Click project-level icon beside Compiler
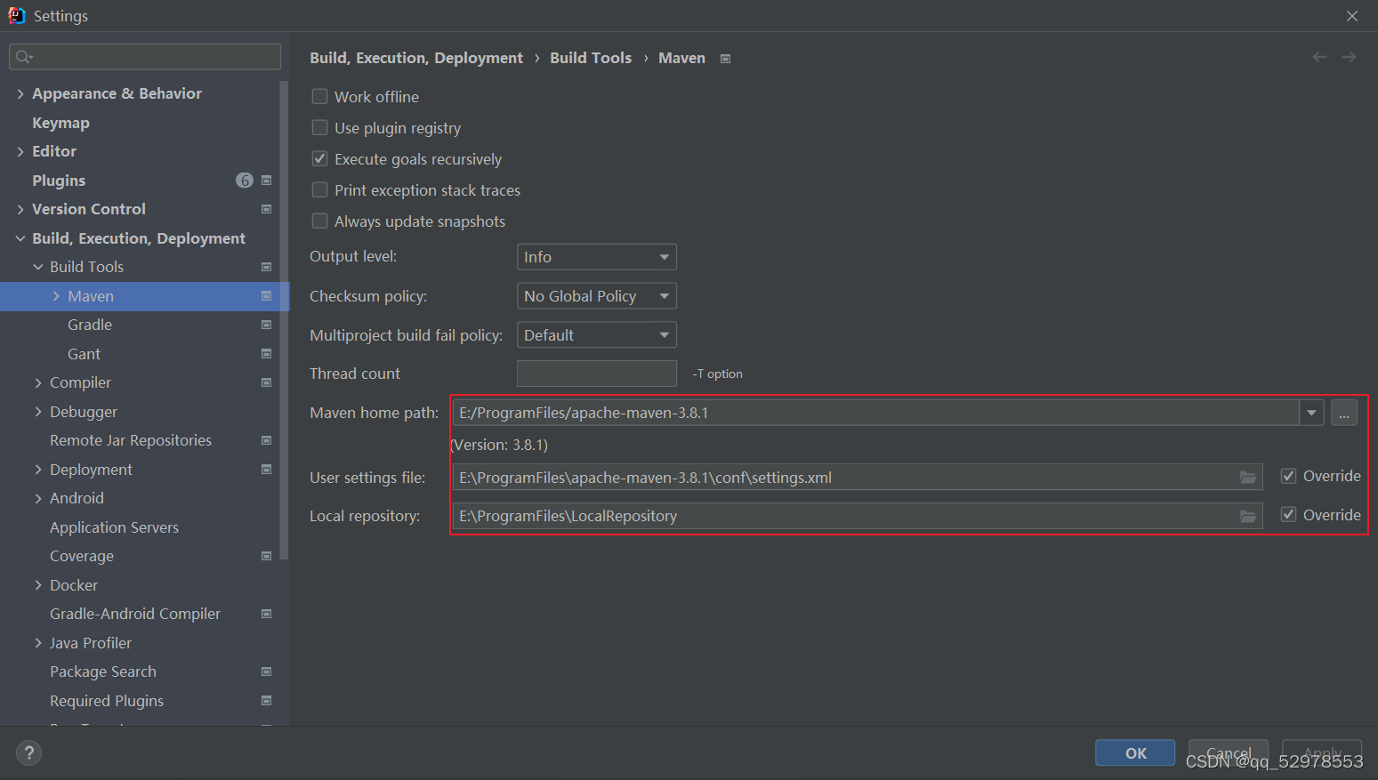This screenshot has height=780, width=1378. tap(266, 382)
